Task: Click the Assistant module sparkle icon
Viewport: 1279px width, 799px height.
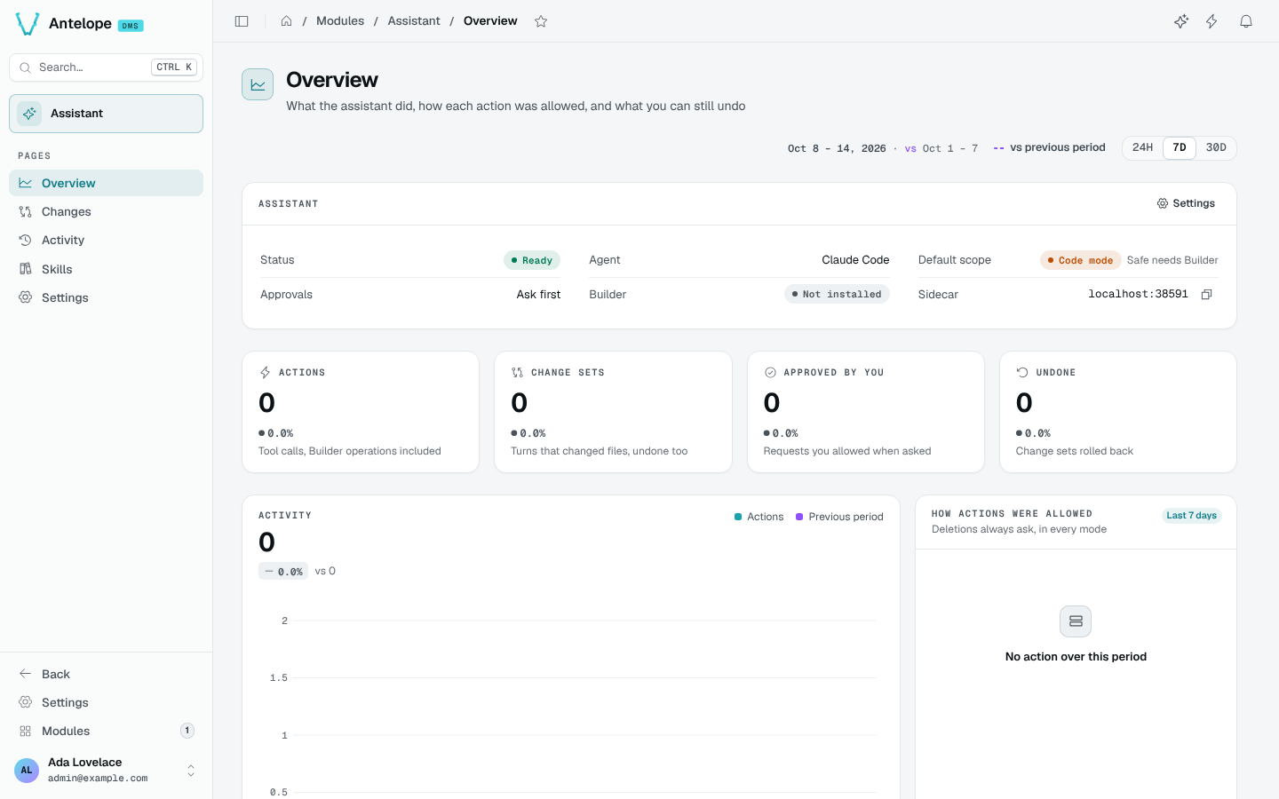Action: click(29, 114)
